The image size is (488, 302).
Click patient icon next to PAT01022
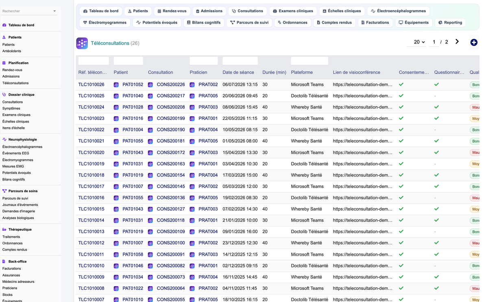click(x=116, y=289)
